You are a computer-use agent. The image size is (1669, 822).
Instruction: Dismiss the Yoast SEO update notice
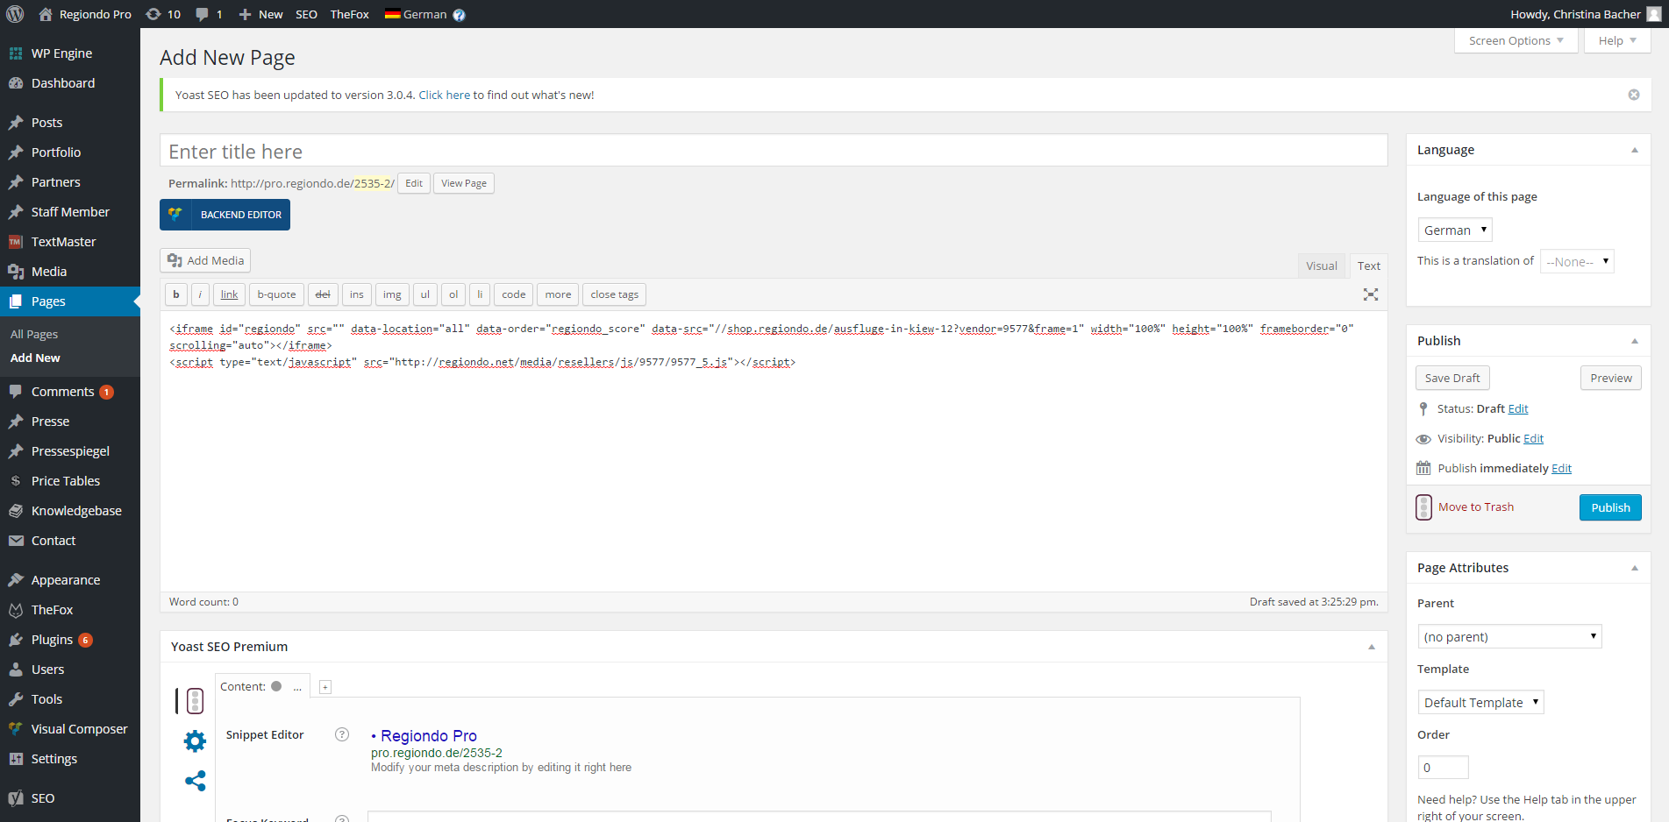pyautogui.click(x=1634, y=95)
